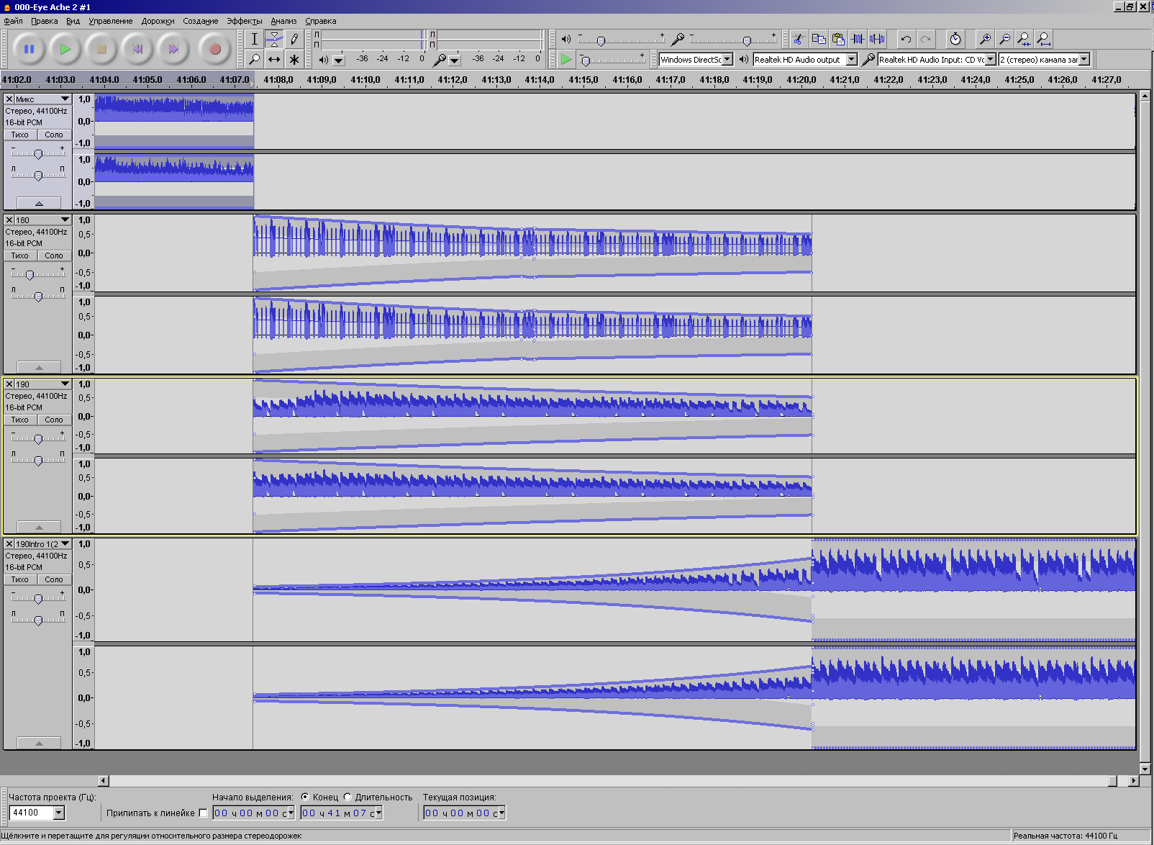This screenshot has width=1154, height=845.
Task: Fit whole project in window
Action: [x=1043, y=39]
